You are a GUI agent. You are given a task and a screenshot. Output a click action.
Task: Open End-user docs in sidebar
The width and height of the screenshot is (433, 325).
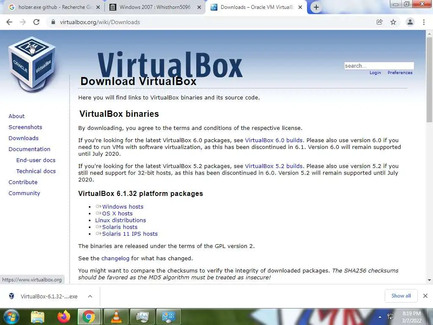point(36,160)
